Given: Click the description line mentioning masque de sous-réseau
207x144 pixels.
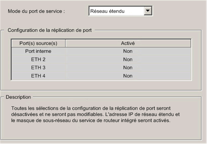Looking at the screenshot, I should point(91,120).
